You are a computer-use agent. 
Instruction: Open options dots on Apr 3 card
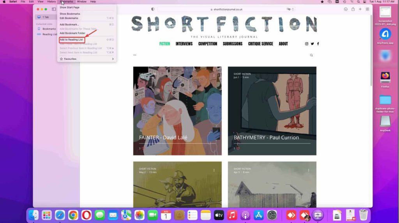point(309,170)
